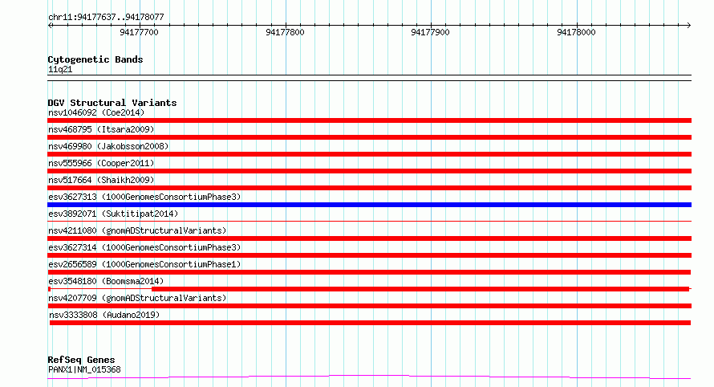714x387 pixels.
Task: Click the red bar under nsv469980 (Jakobsson2008)
Action: click(369, 154)
